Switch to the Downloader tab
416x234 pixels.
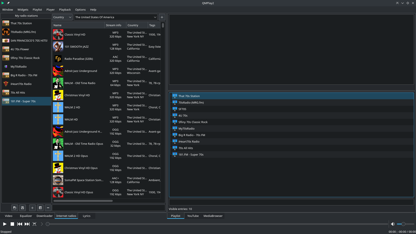(45, 216)
